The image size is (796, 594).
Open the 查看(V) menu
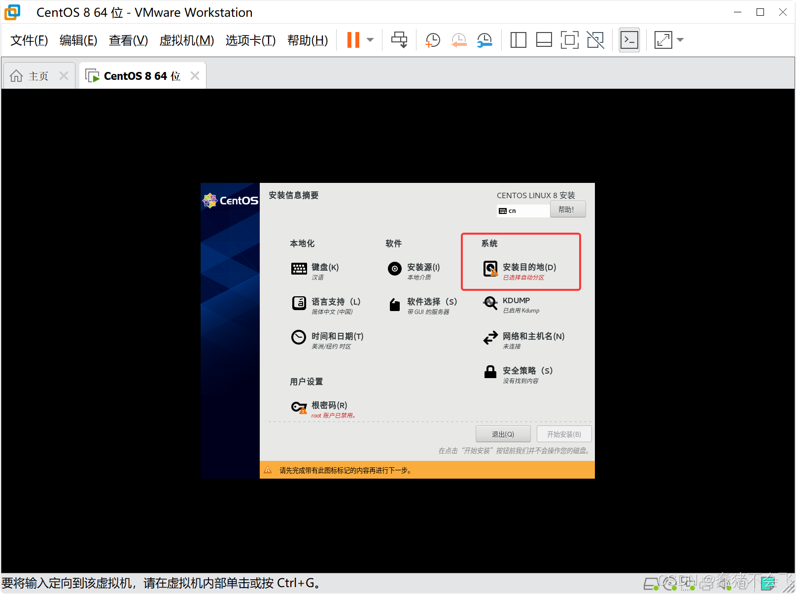click(x=128, y=40)
